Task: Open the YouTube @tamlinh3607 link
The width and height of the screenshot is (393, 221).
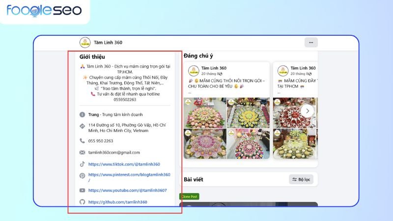Action: 127,190
